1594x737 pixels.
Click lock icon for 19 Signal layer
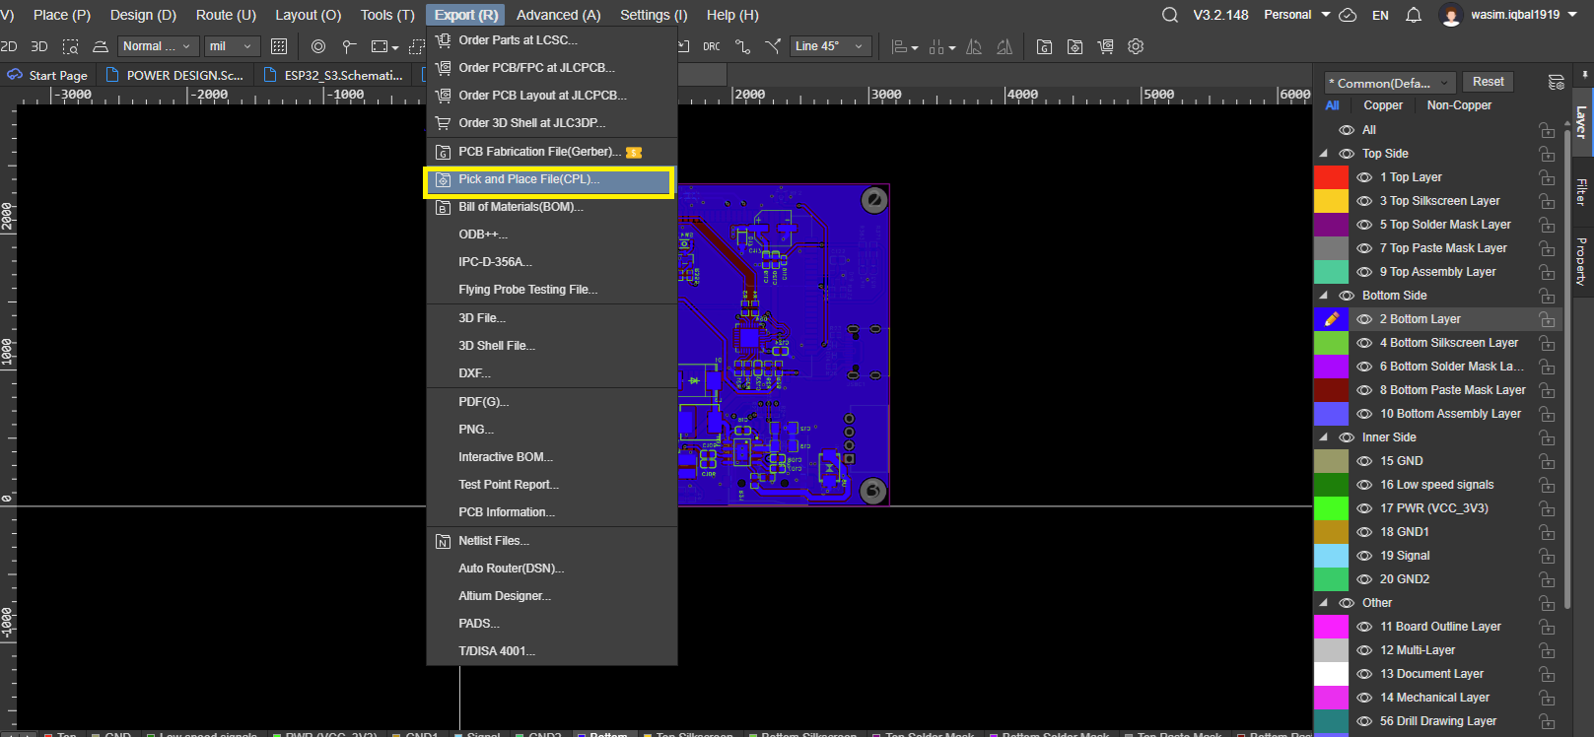pos(1547,556)
